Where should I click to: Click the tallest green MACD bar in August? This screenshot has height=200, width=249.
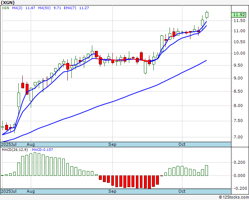tap(35, 164)
